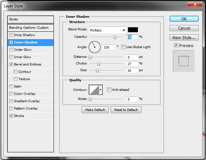Enable the Anti-aliased checkbox
206x160 pixels.
(109, 90)
